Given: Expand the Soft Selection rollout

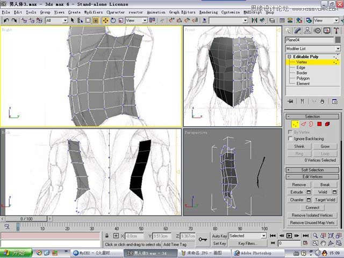Looking at the screenshot, I should 312,170.
